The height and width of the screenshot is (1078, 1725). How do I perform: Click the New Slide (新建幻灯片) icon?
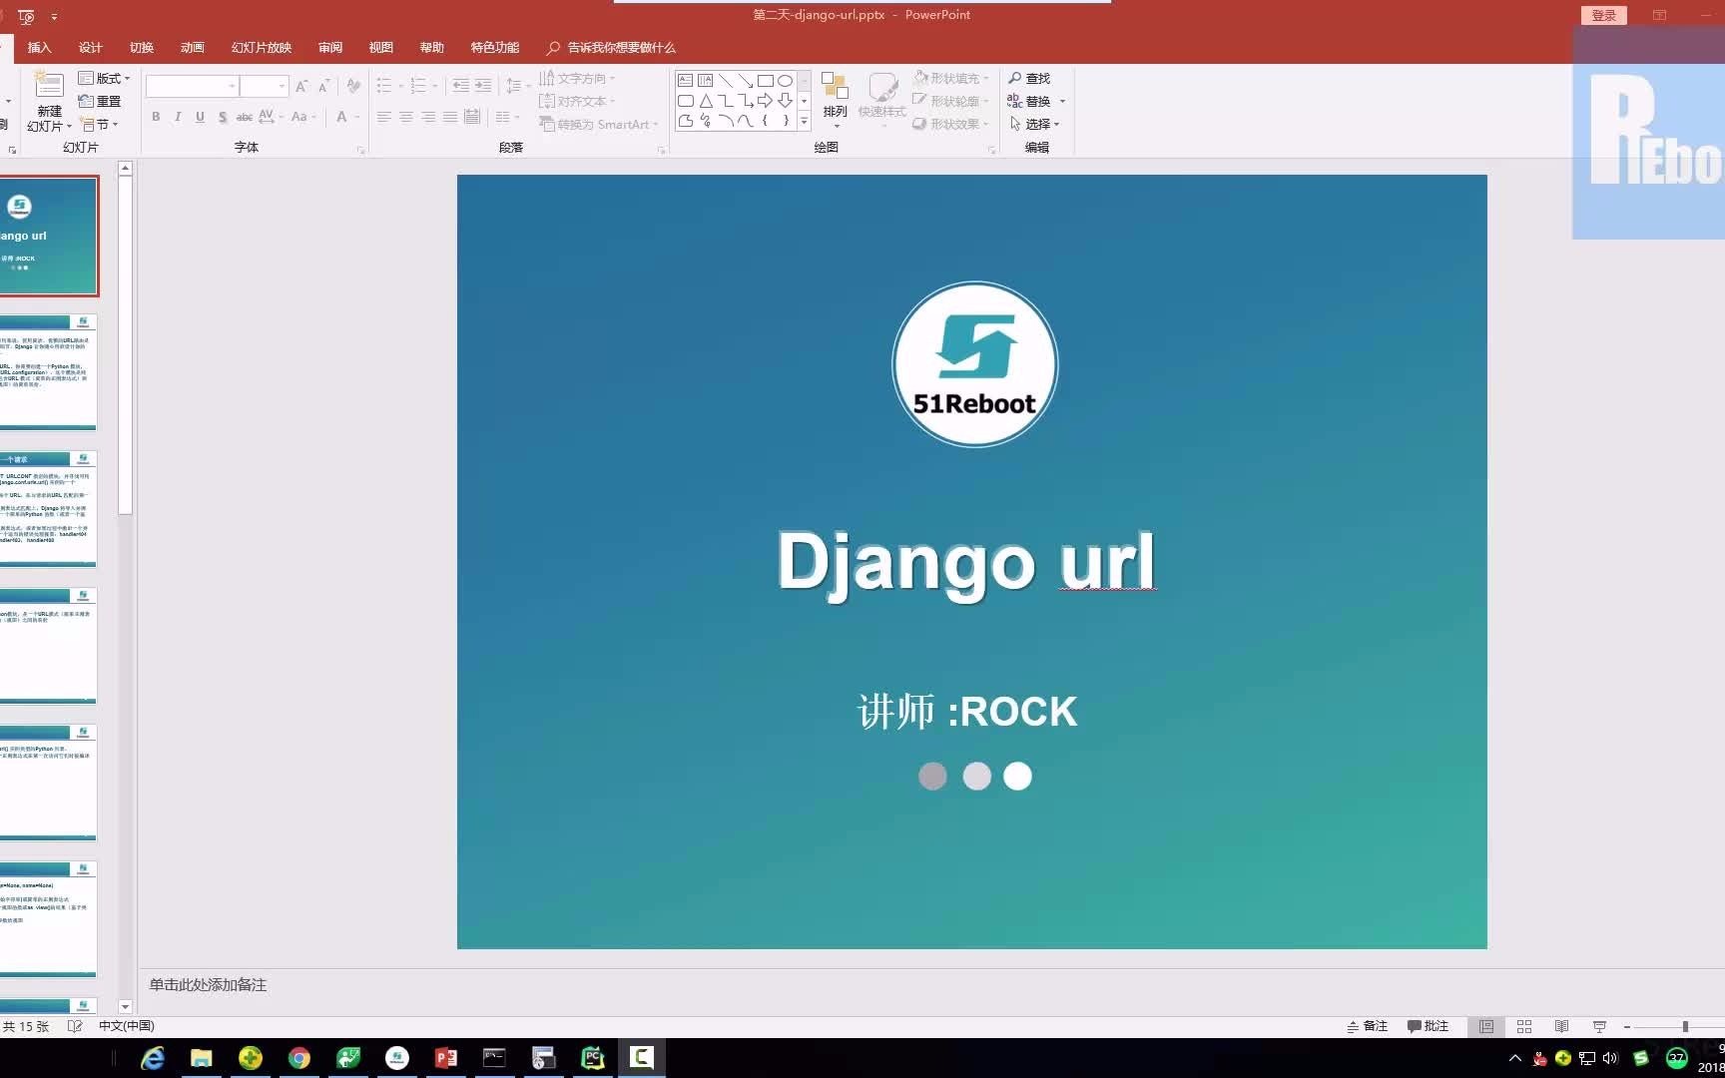[x=49, y=85]
